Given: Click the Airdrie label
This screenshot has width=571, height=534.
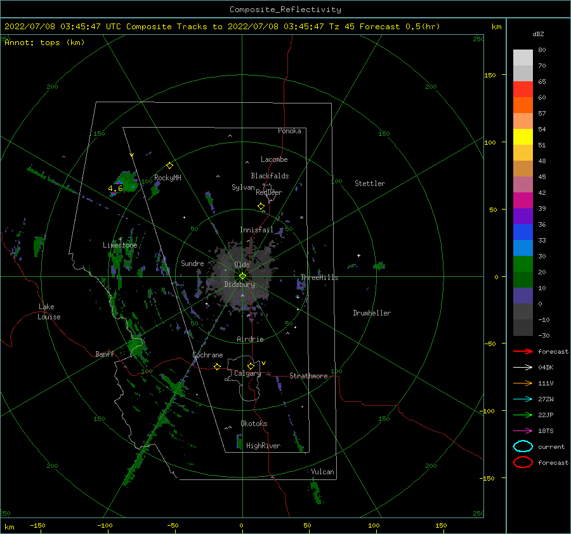Looking at the screenshot, I should pyautogui.click(x=250, y=339).
